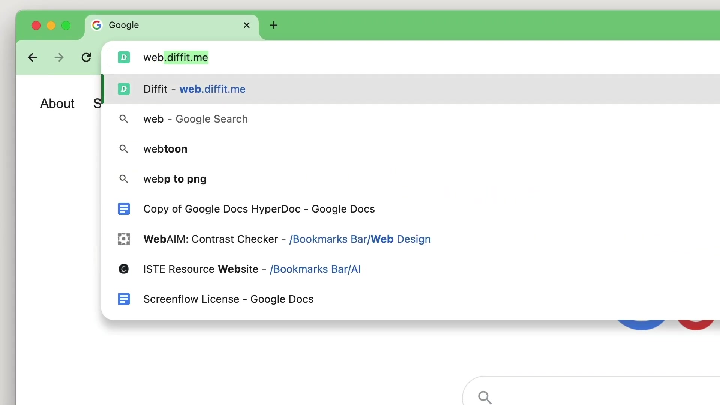Click the WebAIM favicon icon

(x=124, y=239)
